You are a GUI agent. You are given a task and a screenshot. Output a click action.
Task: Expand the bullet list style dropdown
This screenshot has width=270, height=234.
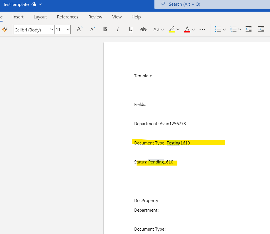[x=224, y=29]
